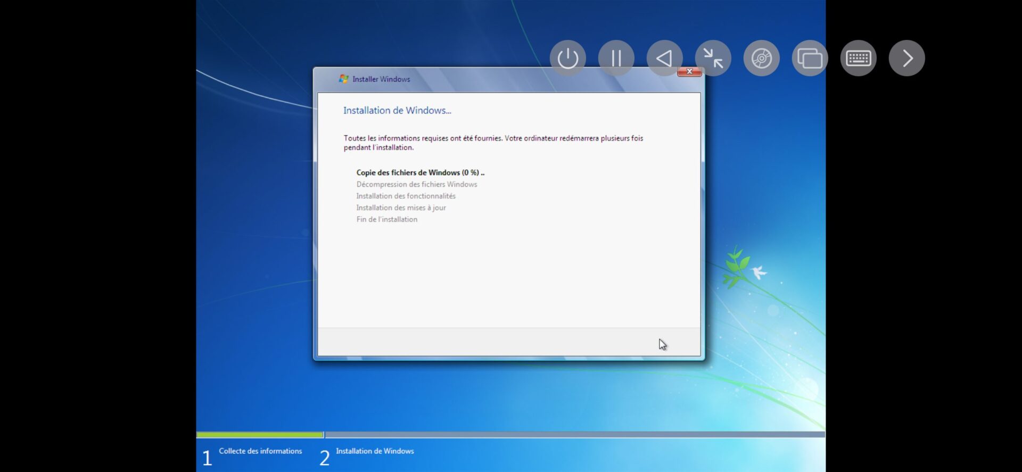The width and height of the screenshot is (1022, 472).
Task: Exit fullscreen using the shrink arrows icon
Action: [713, 58]
